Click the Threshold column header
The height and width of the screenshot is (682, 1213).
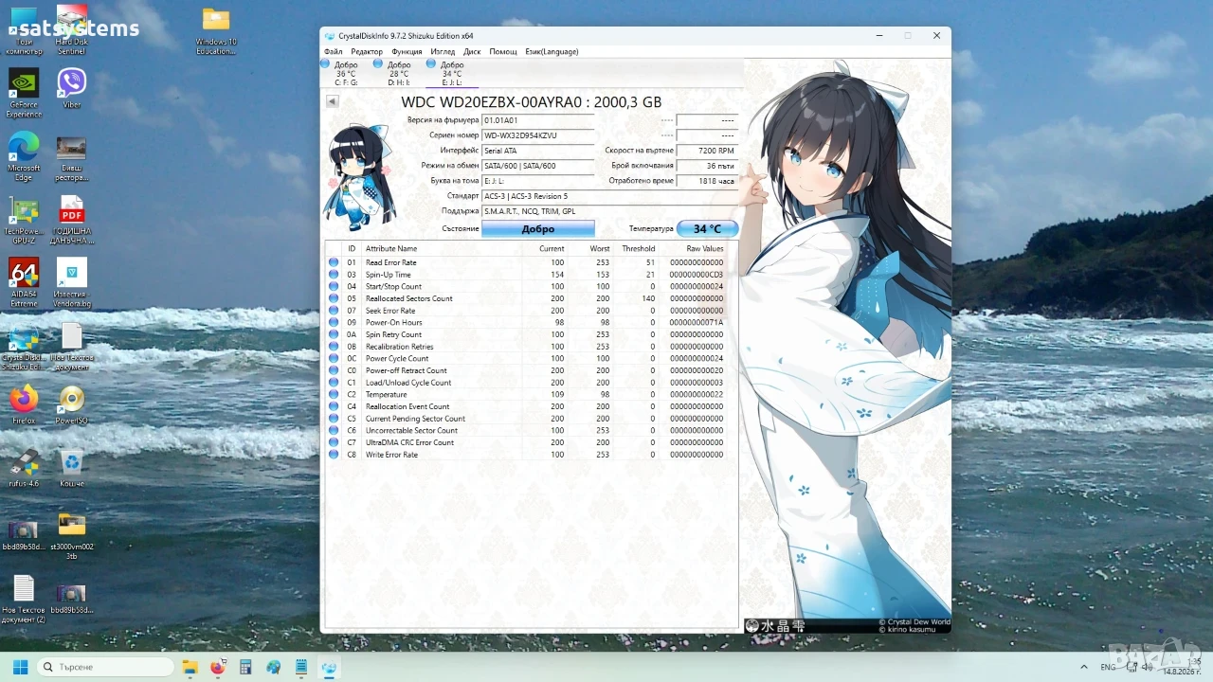pos(638,249)
